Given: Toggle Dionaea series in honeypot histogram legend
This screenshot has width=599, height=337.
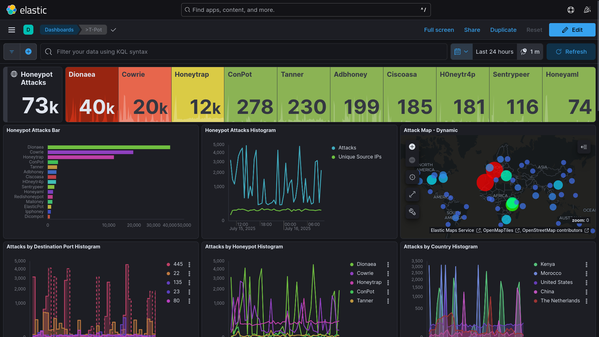Looking at the screenshot, I should (366, 264).
